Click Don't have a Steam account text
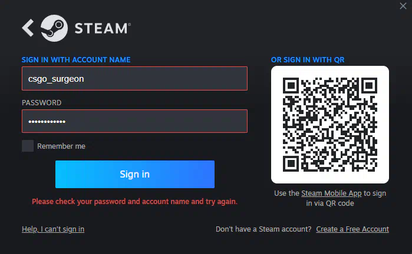Screen dimensions: 412x254 click(x=263, y=229)
